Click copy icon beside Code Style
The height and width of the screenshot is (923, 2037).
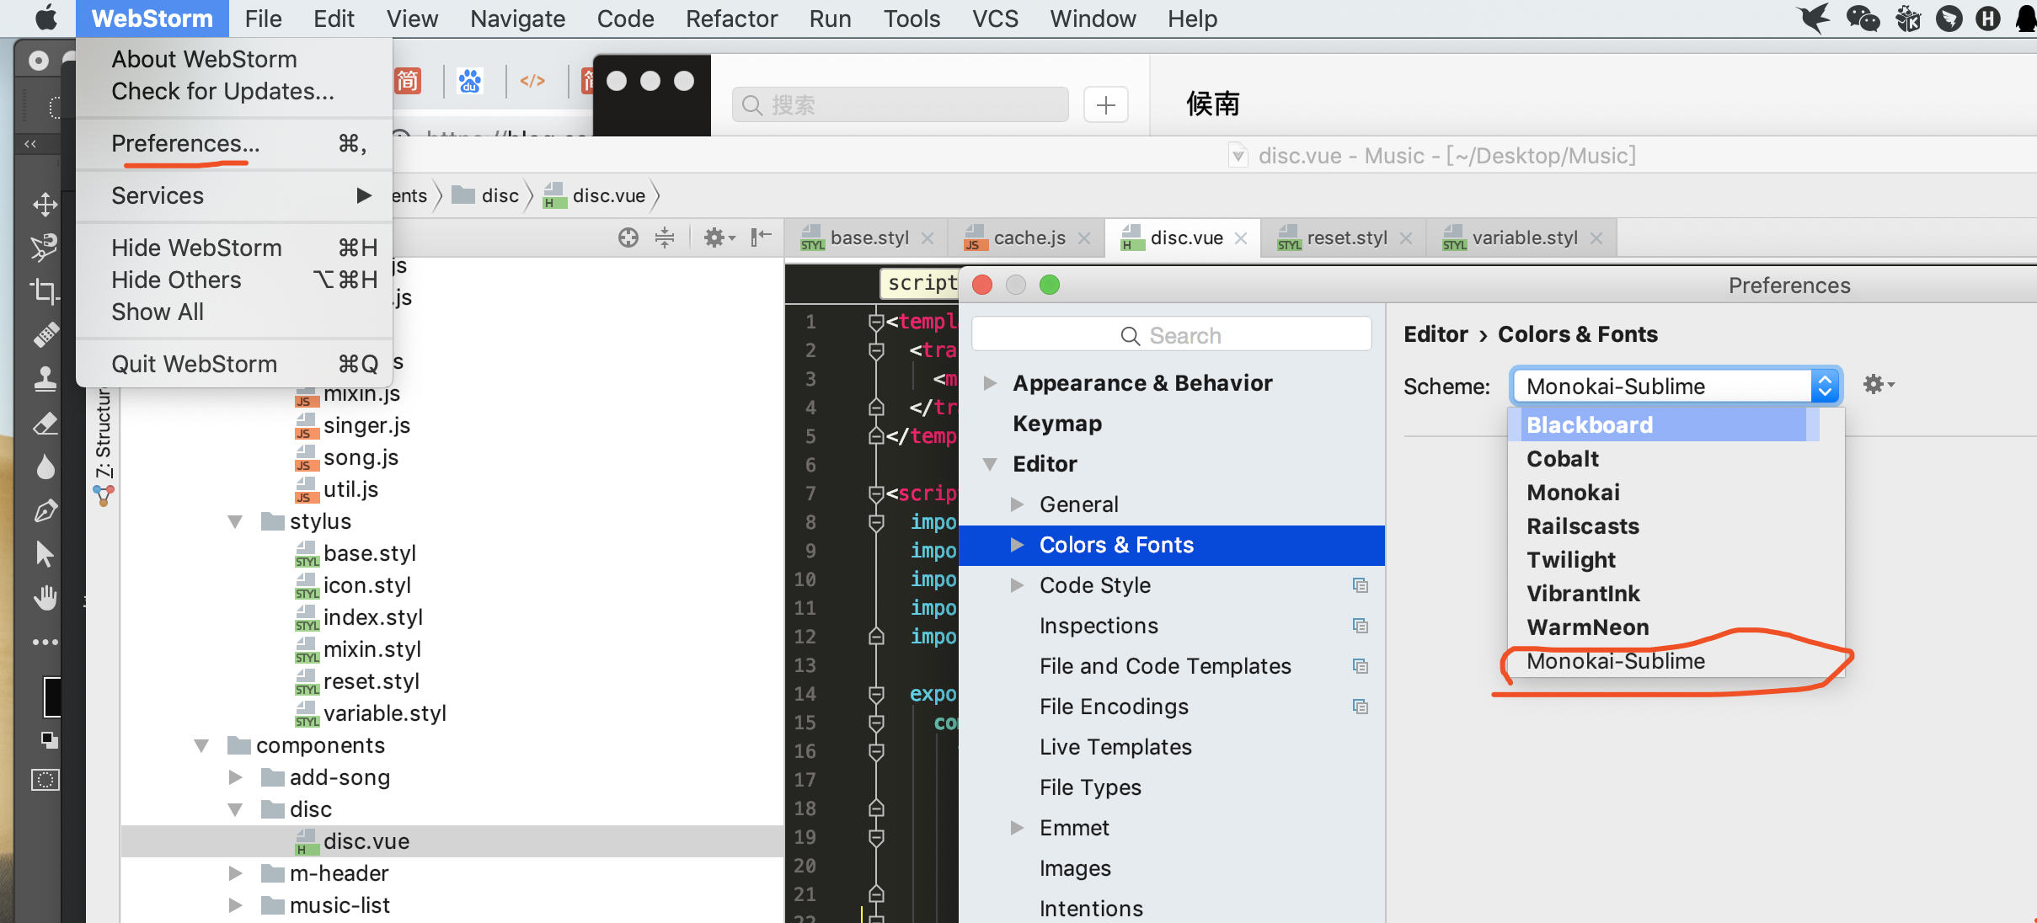coord(1360,585)
